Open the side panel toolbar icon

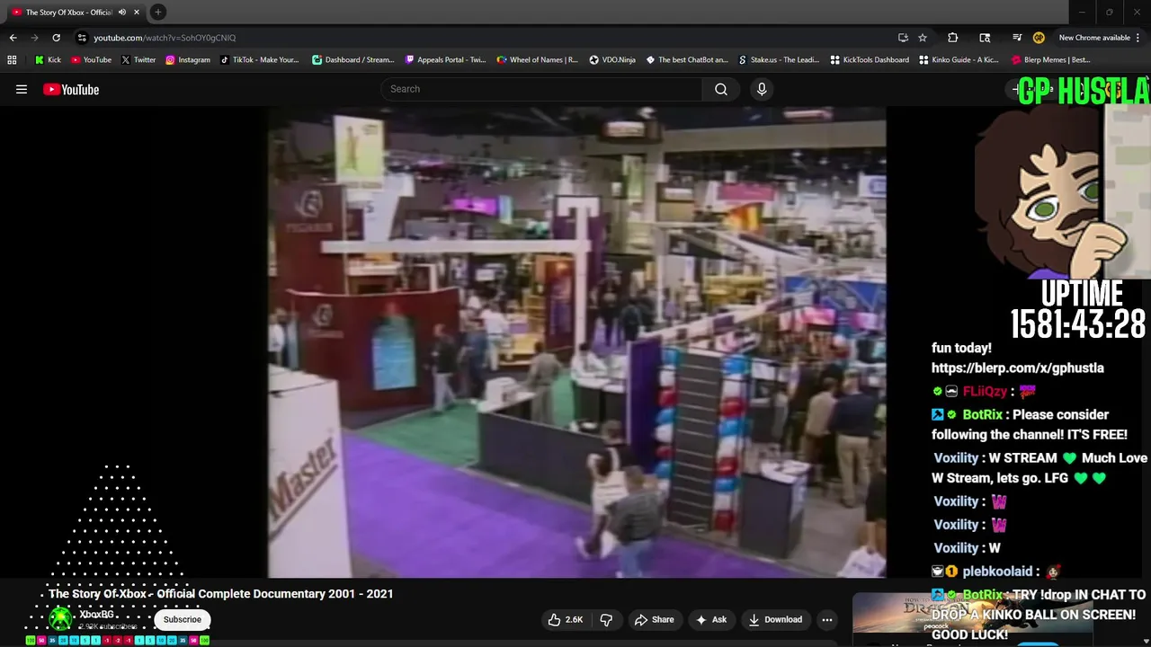click(x=985, y=38)
